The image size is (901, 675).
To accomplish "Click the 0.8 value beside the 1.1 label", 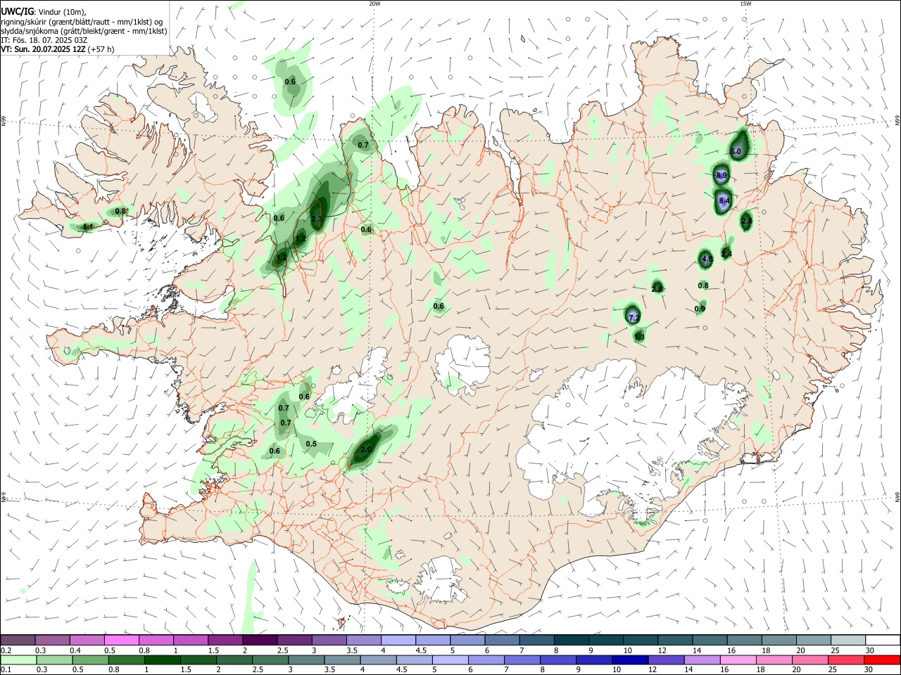I will pyautogui.click(x=120, y=211).
